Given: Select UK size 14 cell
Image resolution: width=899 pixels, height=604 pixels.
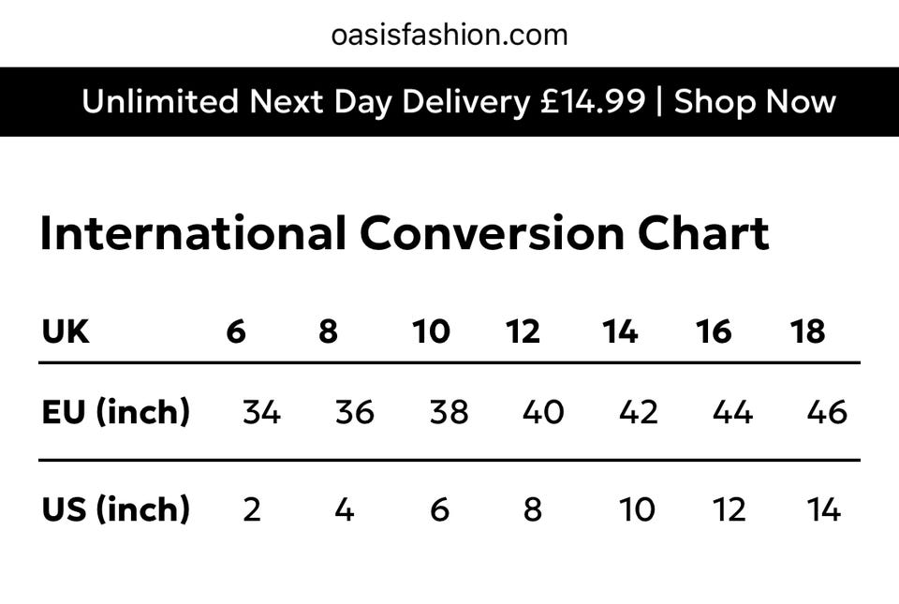Looking at the screenshot, I should (620, 331).
